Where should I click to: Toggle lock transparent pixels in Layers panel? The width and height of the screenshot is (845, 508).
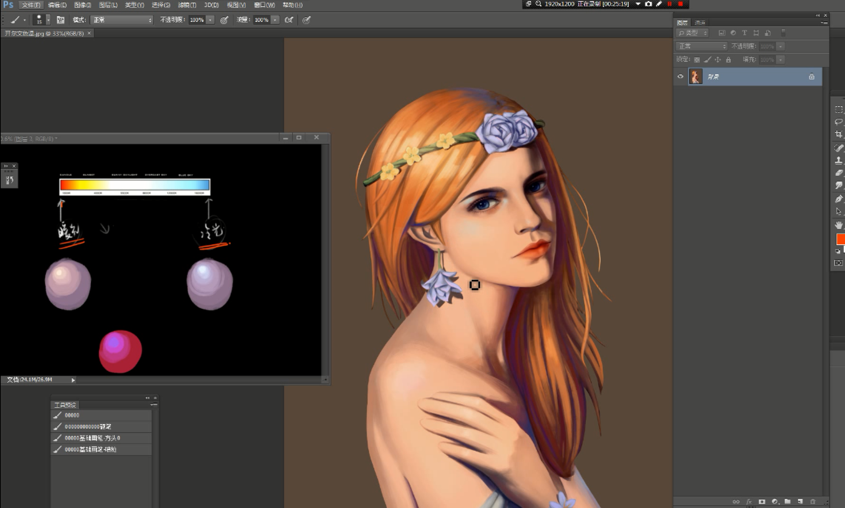(x=697, y=60)
